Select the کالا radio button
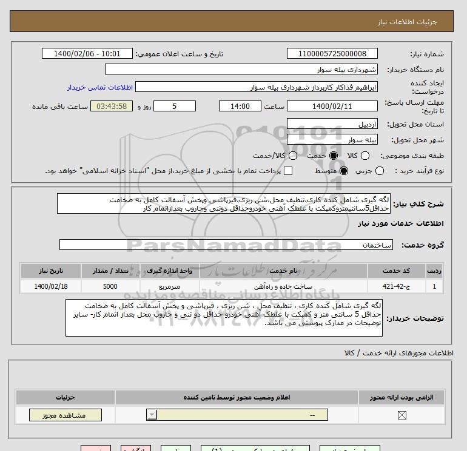467x451 pixels. (365, 156)
